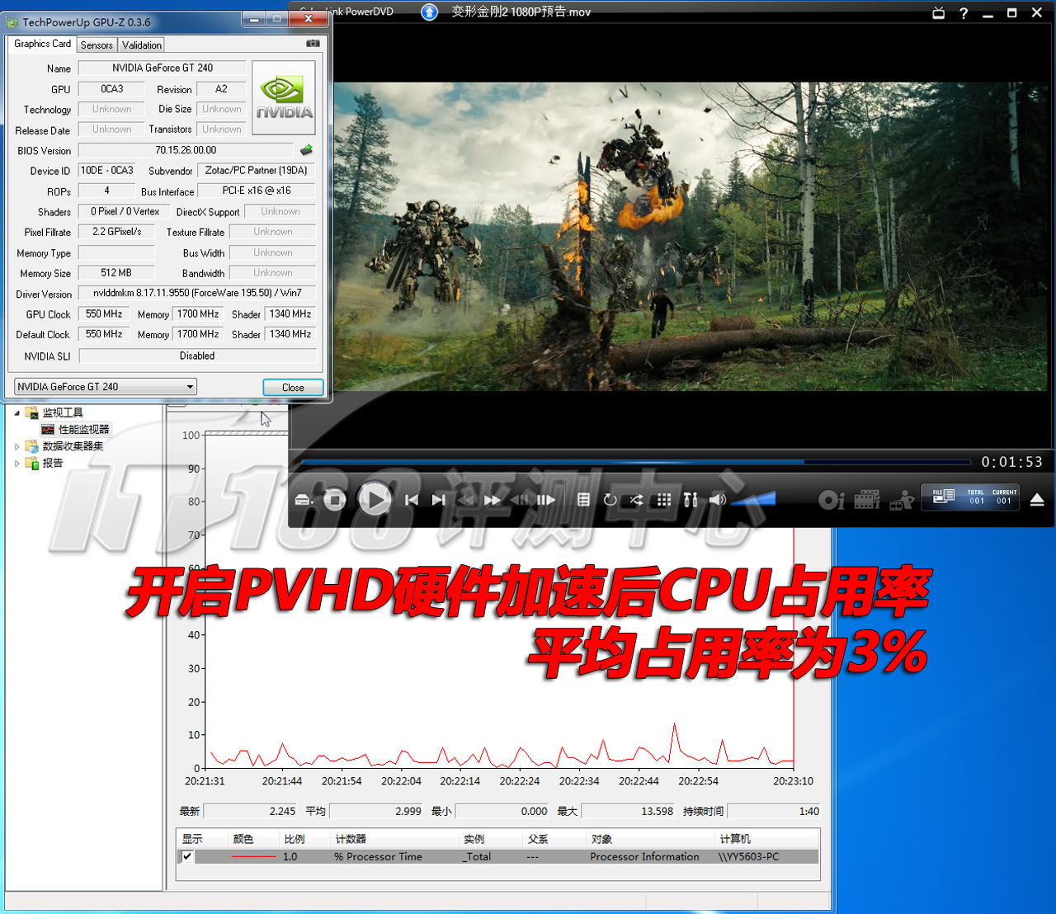Viewport: 1056px width, 914px height.
Task: Click the GPU-Z Name field
Action: pos(163,68)
